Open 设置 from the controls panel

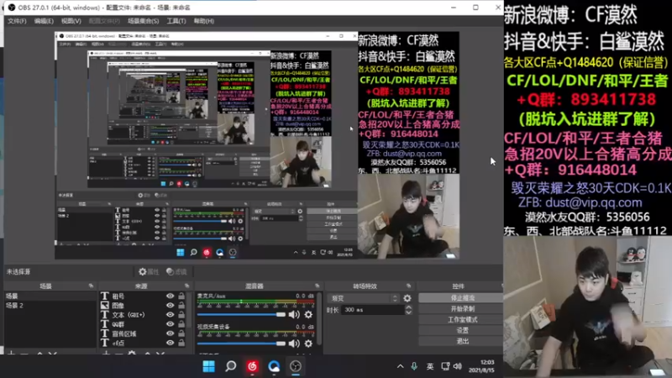pos(461,330)
